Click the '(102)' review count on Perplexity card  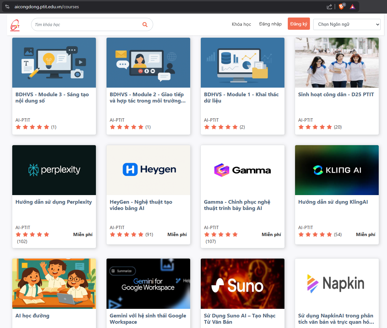(22, 241)
